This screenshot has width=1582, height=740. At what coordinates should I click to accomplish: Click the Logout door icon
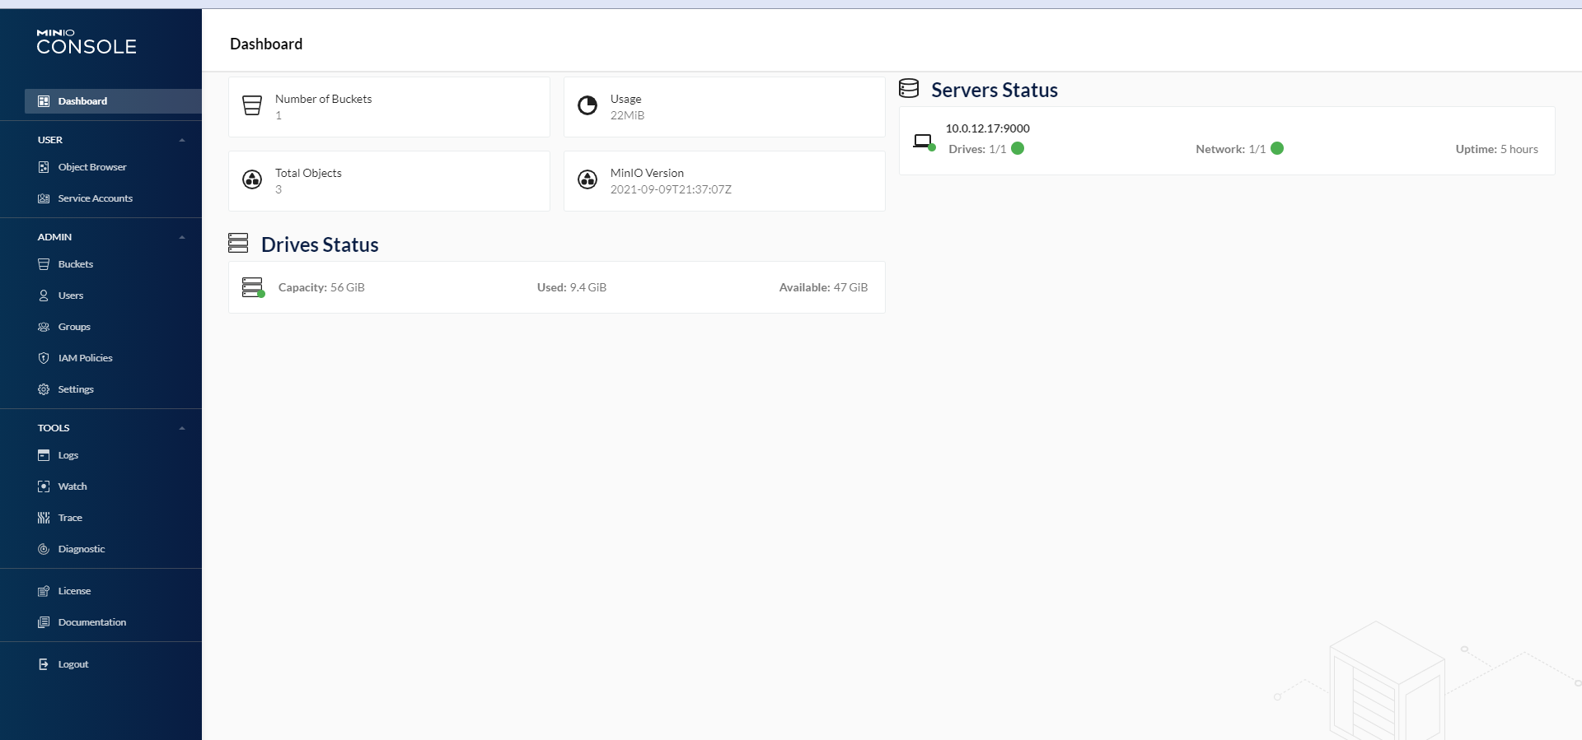tap(44, 664)
